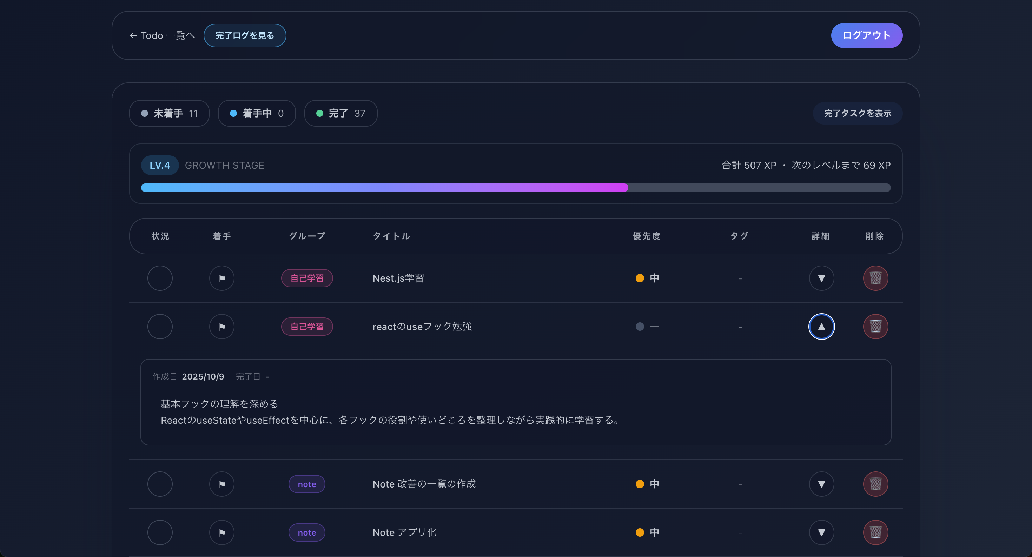The image size is (1032, 557).
Task: Delete the Nest.js学習 task with trash icon
Action: pos(875,278)
